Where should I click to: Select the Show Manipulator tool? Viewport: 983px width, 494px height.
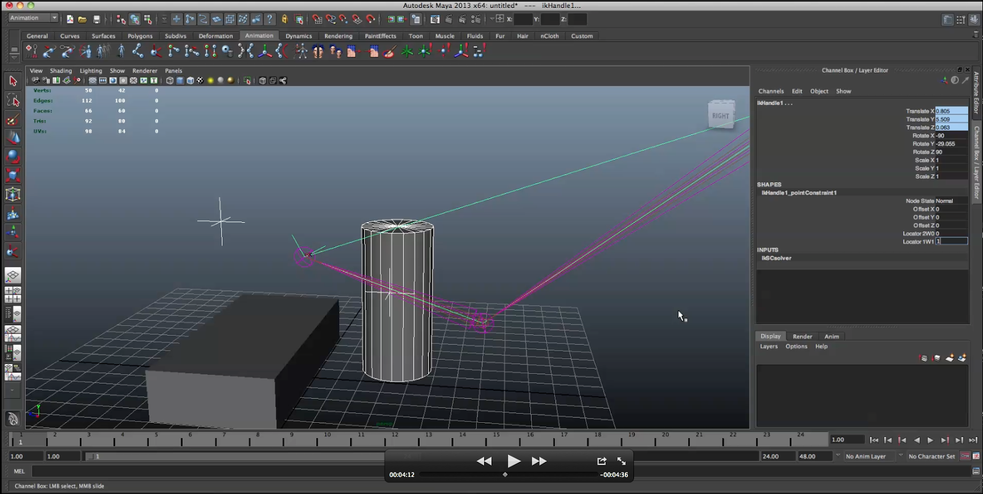12,233
